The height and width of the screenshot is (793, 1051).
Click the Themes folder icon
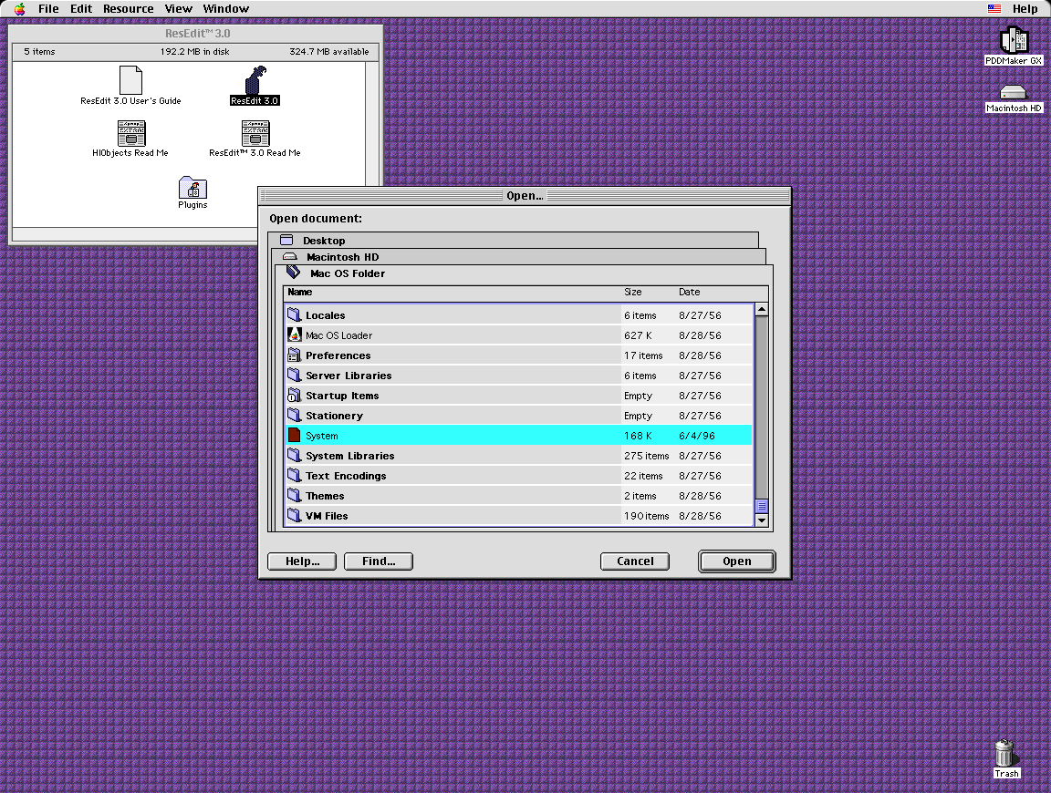(294, 496)
